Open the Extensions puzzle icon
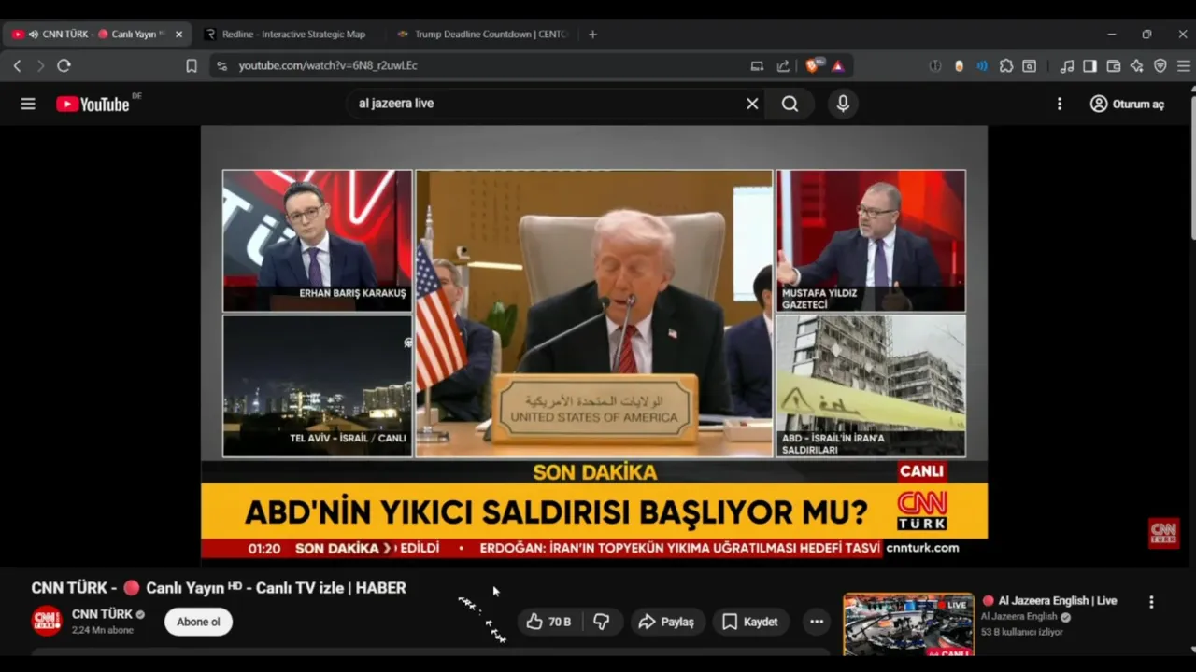The height and width of the screenshot is (672, 1196). [x=1005, y=65]
